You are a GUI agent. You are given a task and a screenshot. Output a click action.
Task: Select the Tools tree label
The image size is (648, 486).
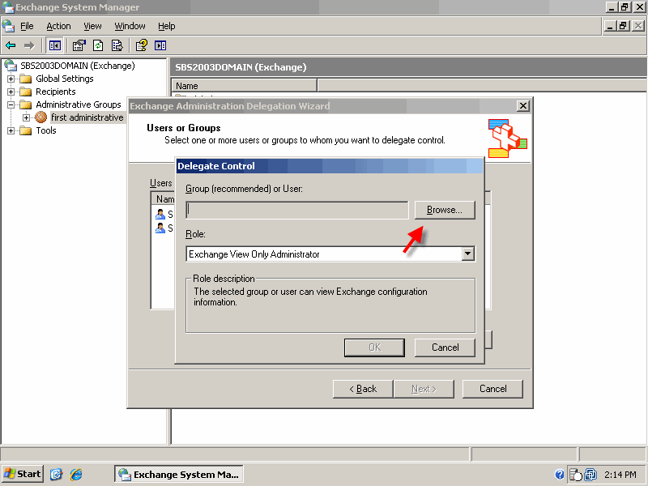coord(46,130)
